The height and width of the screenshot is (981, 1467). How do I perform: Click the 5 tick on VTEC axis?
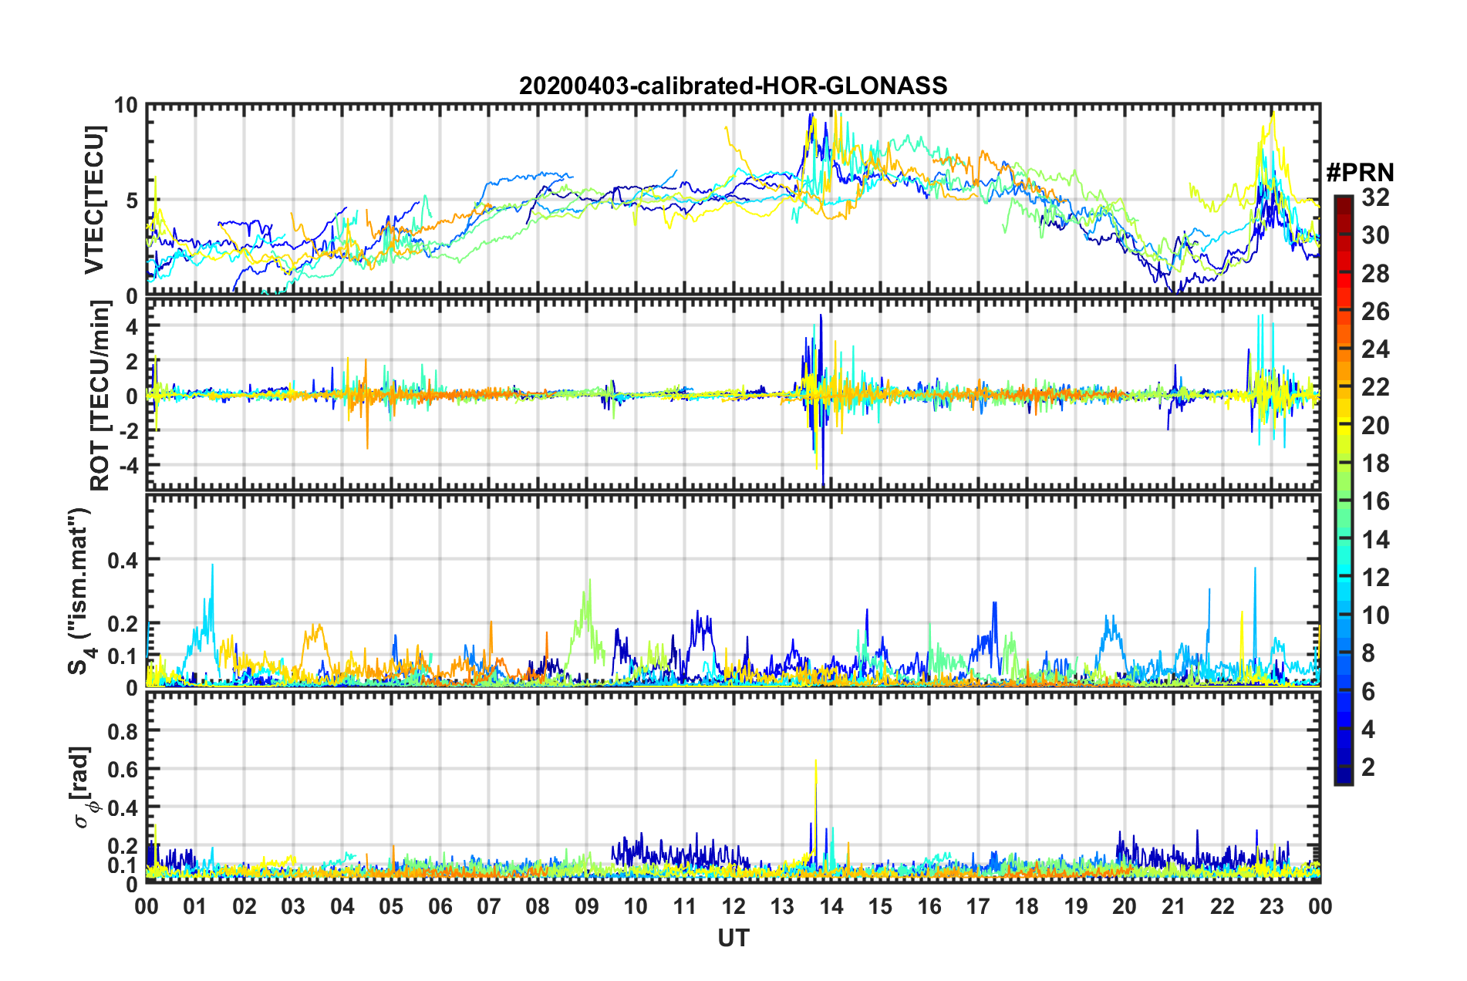coord(132,201)
